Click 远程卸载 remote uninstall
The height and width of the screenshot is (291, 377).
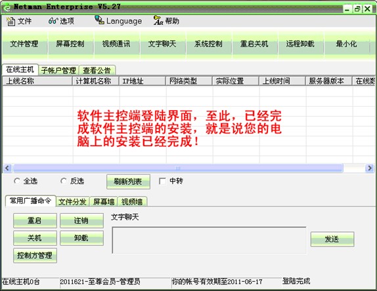tap(300, 44)
